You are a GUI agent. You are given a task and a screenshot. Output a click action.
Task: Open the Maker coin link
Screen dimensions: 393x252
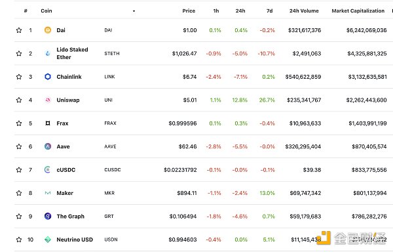click(65, 193)
